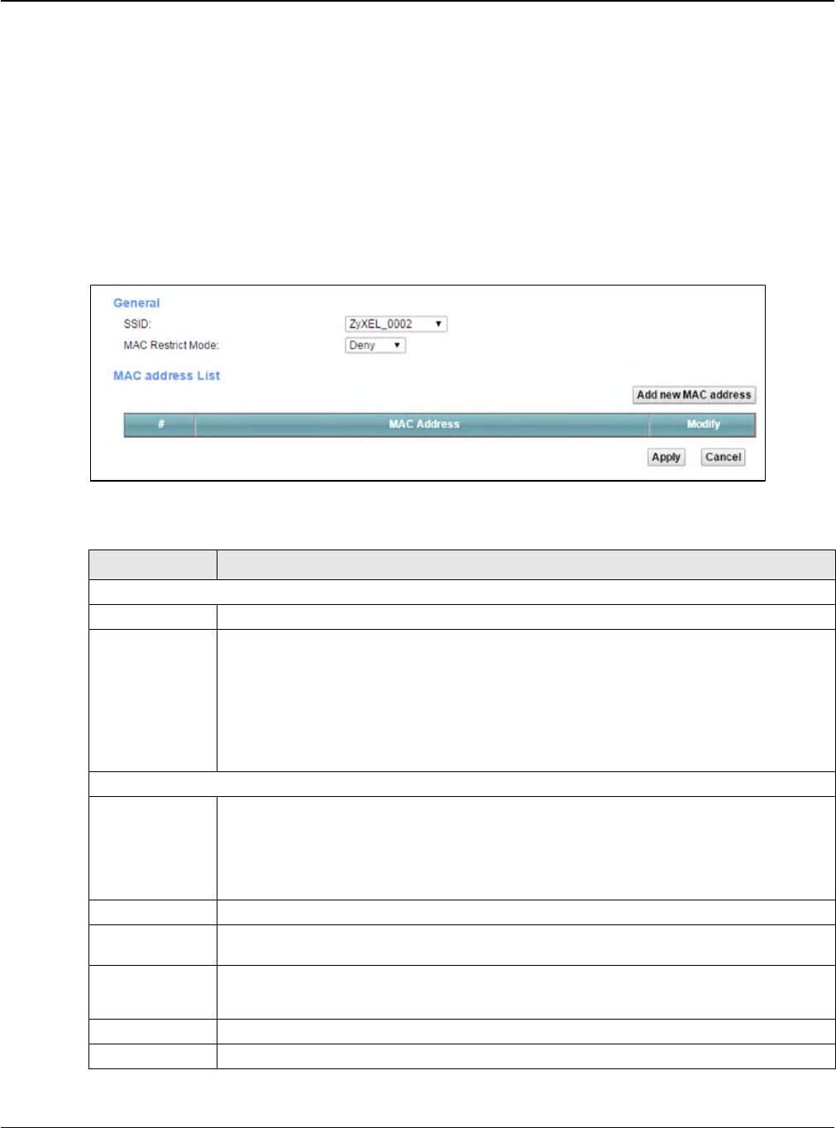836x1128 pixels.
Task: Click the Add new MAC address button
Action: click(694, 396)
